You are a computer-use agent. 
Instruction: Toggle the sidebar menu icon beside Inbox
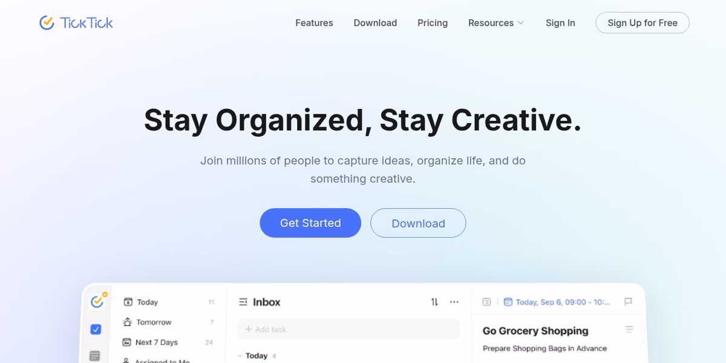[243, 302]
